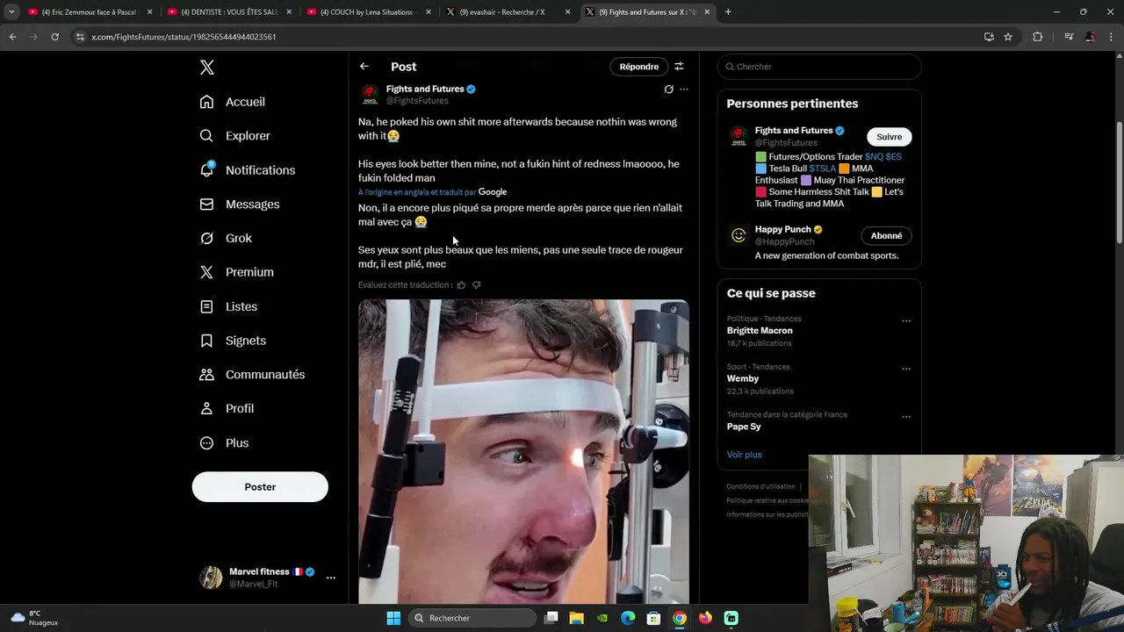
Task: Go back in browser history
Action: click(x=12, y=37)
